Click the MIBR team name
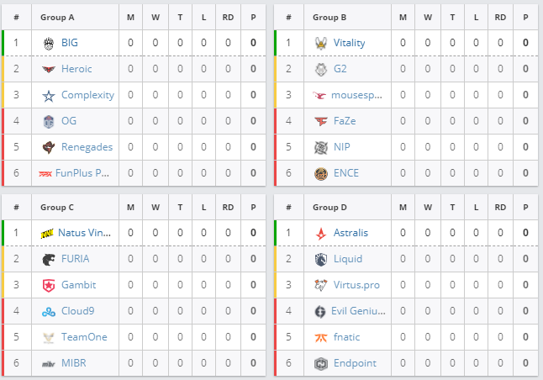 pyautogui.click(x=73, y=363)
